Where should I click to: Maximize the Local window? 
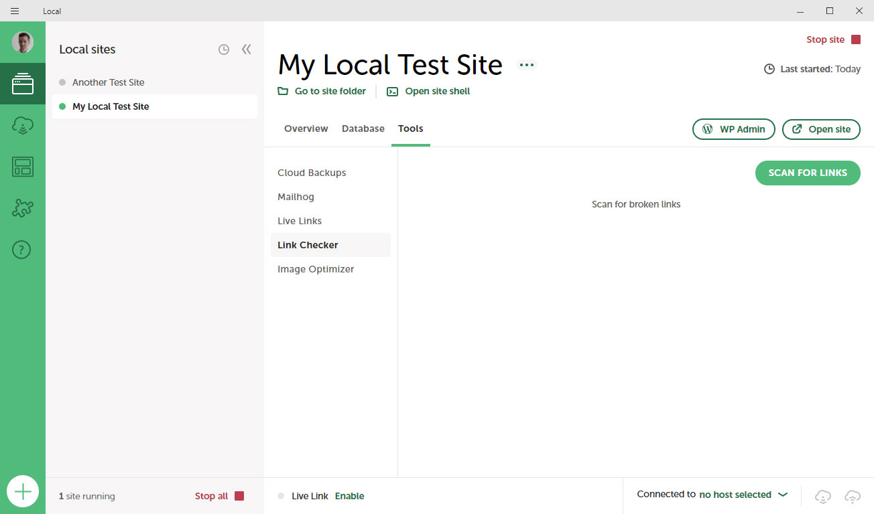coord(830,11)
